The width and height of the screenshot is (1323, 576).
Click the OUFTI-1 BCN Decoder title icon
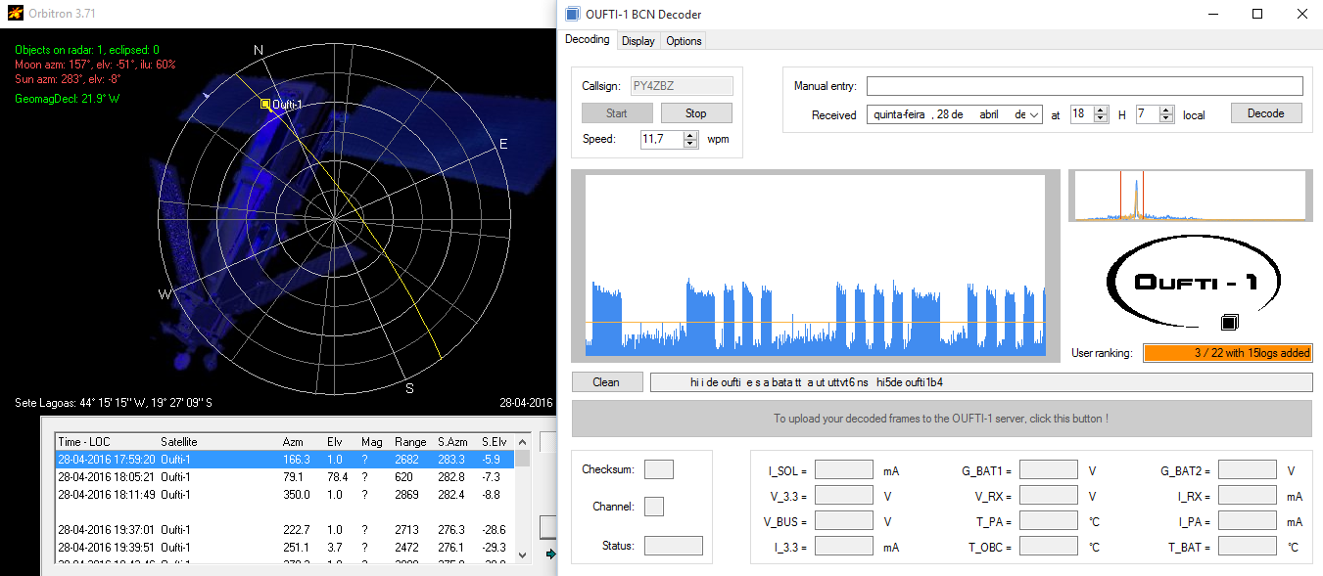(x=573, y=14)
